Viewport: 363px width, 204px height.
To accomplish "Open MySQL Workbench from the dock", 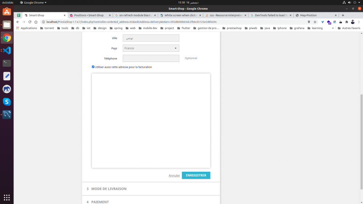I will [x=7, y=115].
